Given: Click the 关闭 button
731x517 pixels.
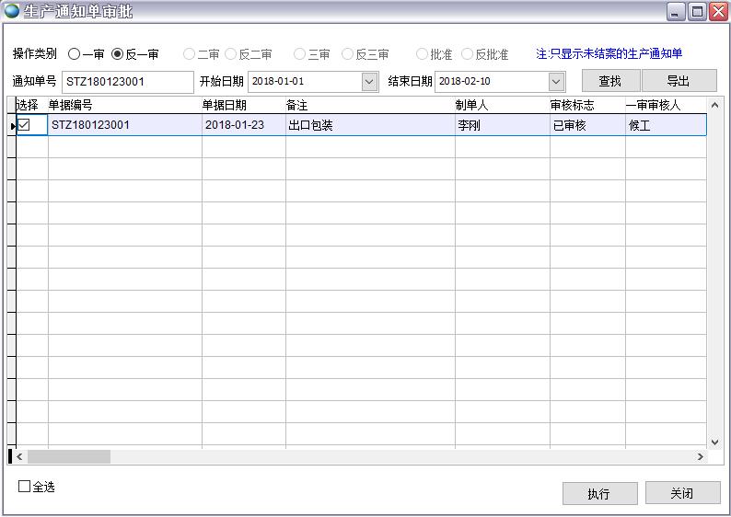Looking at the screenshot, I should pyautogui.click(x=682, y=494).
